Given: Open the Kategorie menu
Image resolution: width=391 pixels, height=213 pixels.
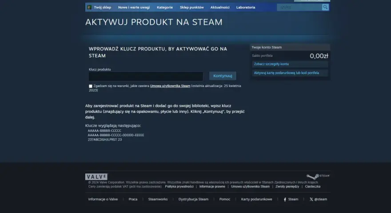Looking at the screenshot, I should pyautogui.click(x=164, y=8).
